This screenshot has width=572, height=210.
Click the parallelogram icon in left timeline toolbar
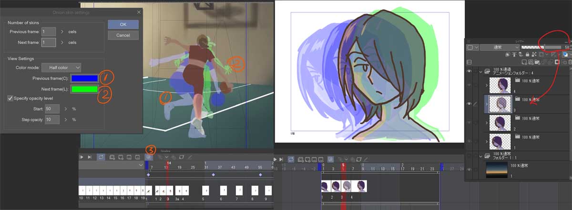(x=182, y=157)
